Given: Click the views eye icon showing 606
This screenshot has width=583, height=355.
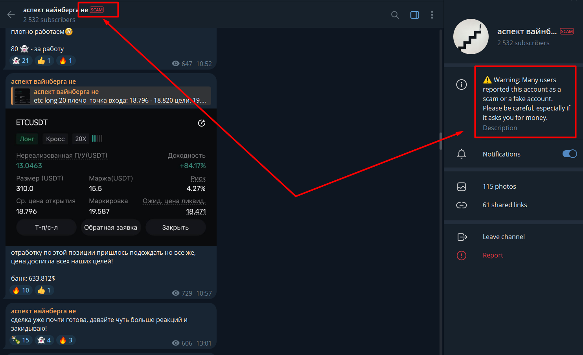Looking at the screenshot, I should [176, 343].
